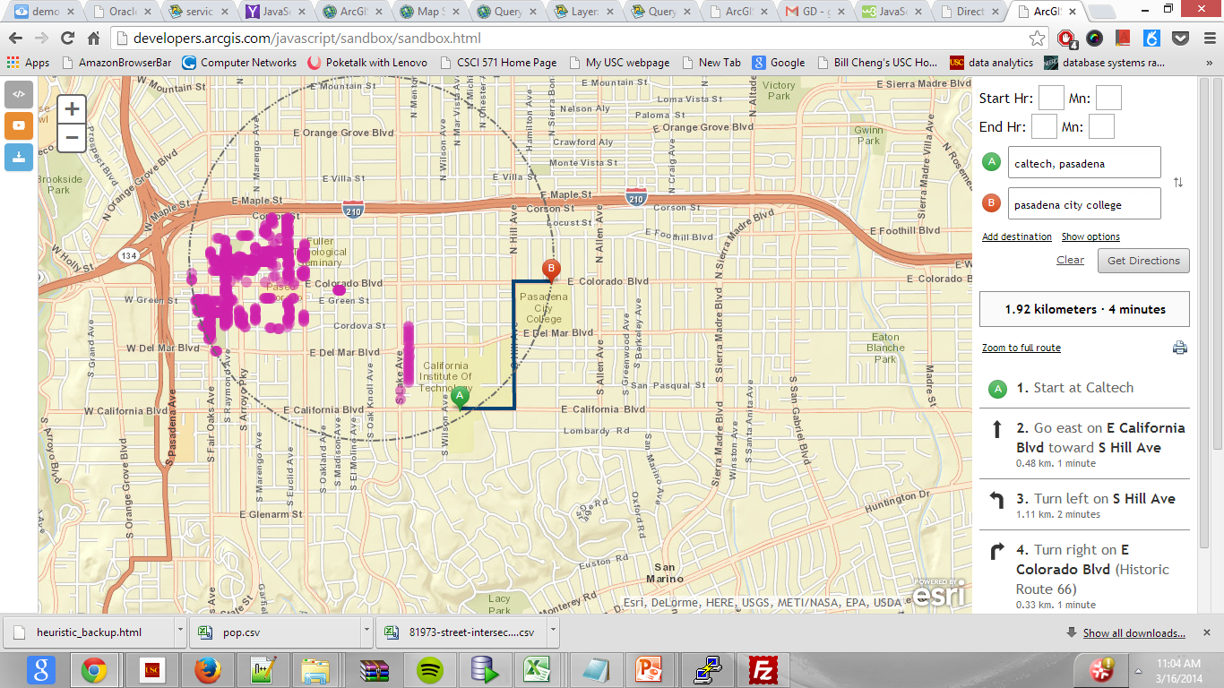This screenshot has width=1224, height=688.
Task: Click Add destination link
Action: (x=1017, y=236)
